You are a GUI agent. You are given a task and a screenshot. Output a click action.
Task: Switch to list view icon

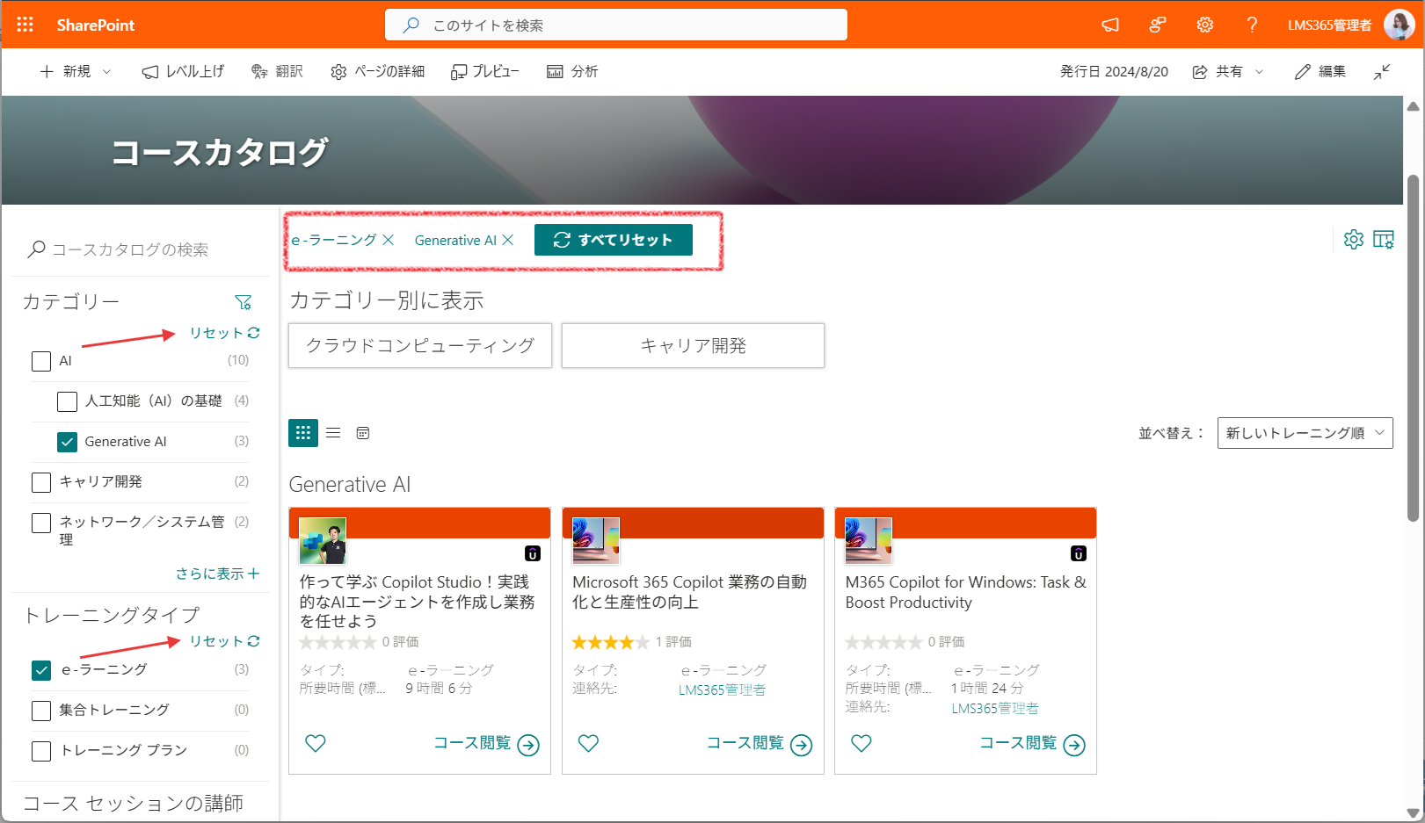[x=333, y=433]
